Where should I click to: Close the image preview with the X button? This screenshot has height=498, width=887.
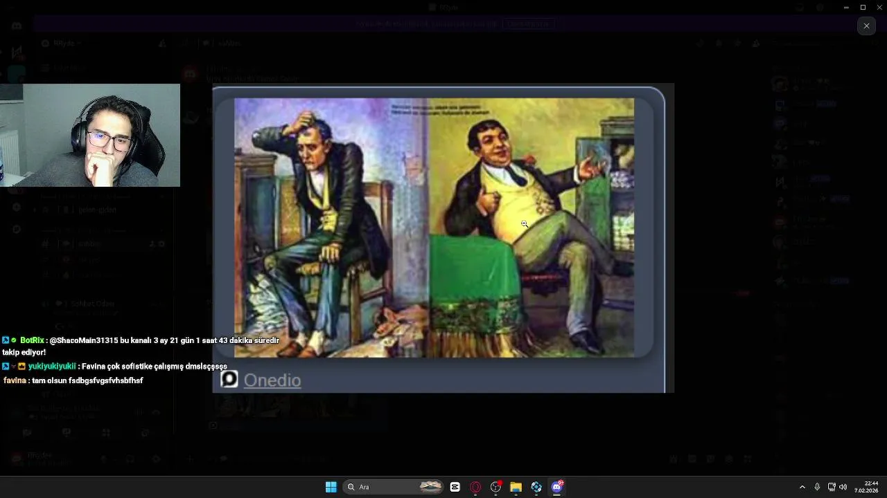tap(866, 26)
